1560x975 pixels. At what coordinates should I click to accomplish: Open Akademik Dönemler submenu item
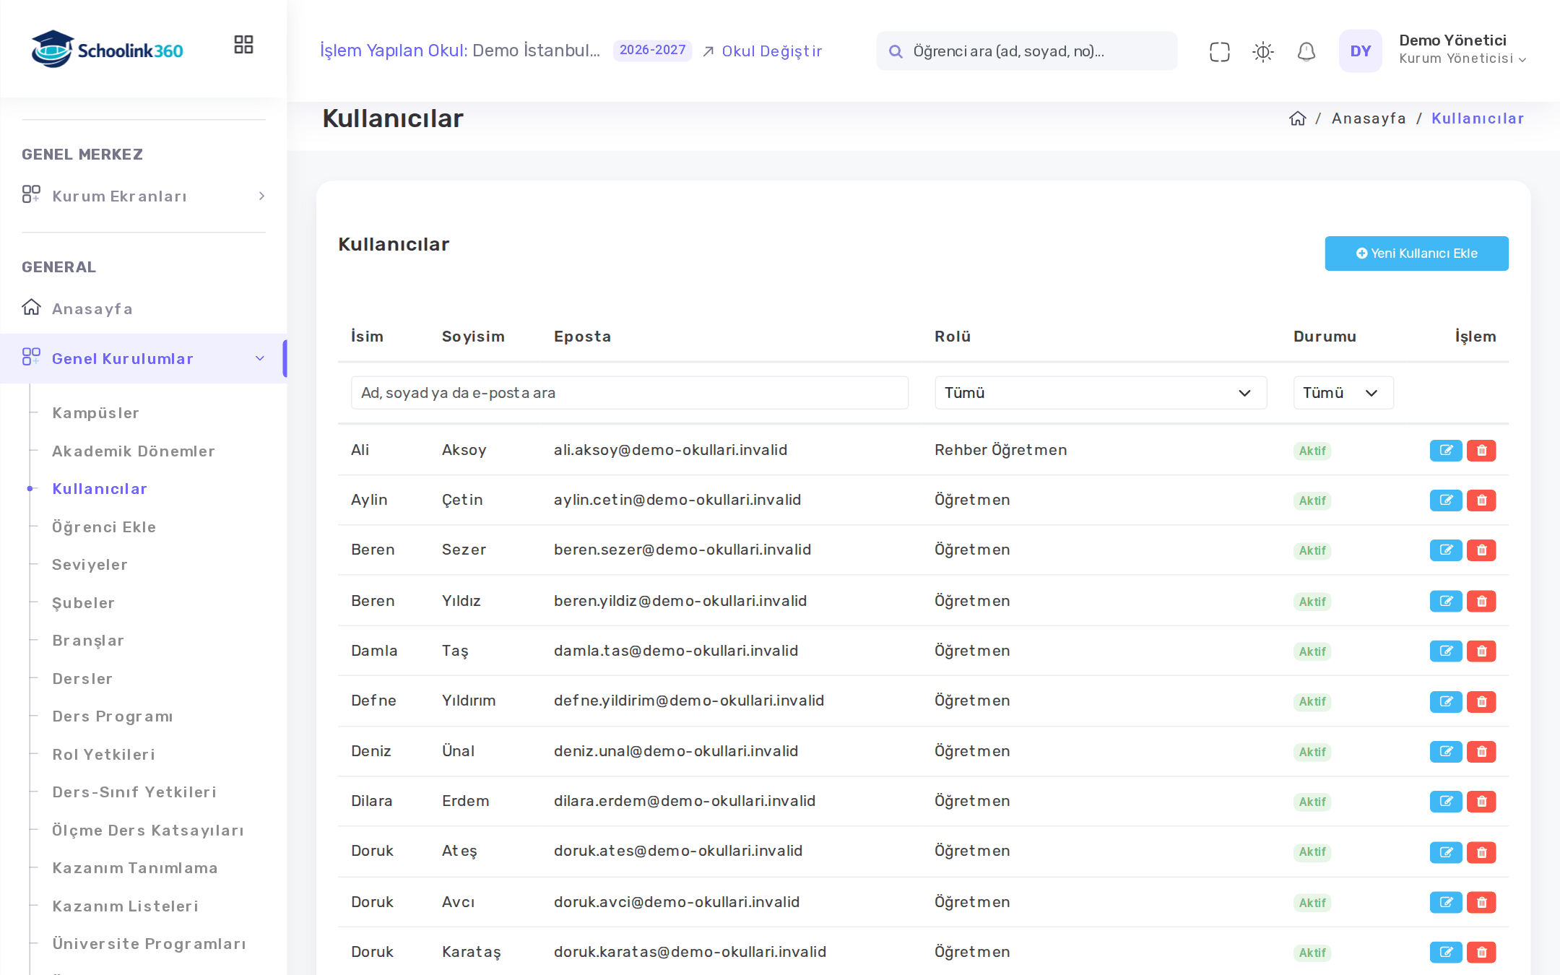point(134,451)
